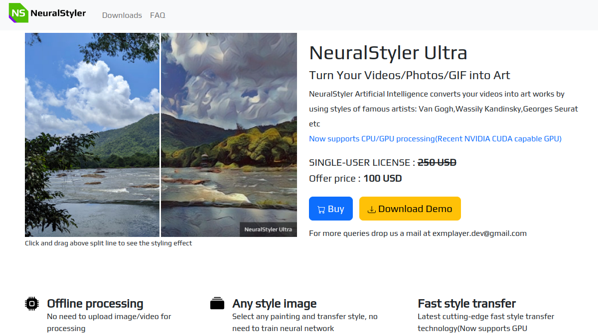
Task: Click the NeuralStyler NS logo icon
Action: click(18, 13)
